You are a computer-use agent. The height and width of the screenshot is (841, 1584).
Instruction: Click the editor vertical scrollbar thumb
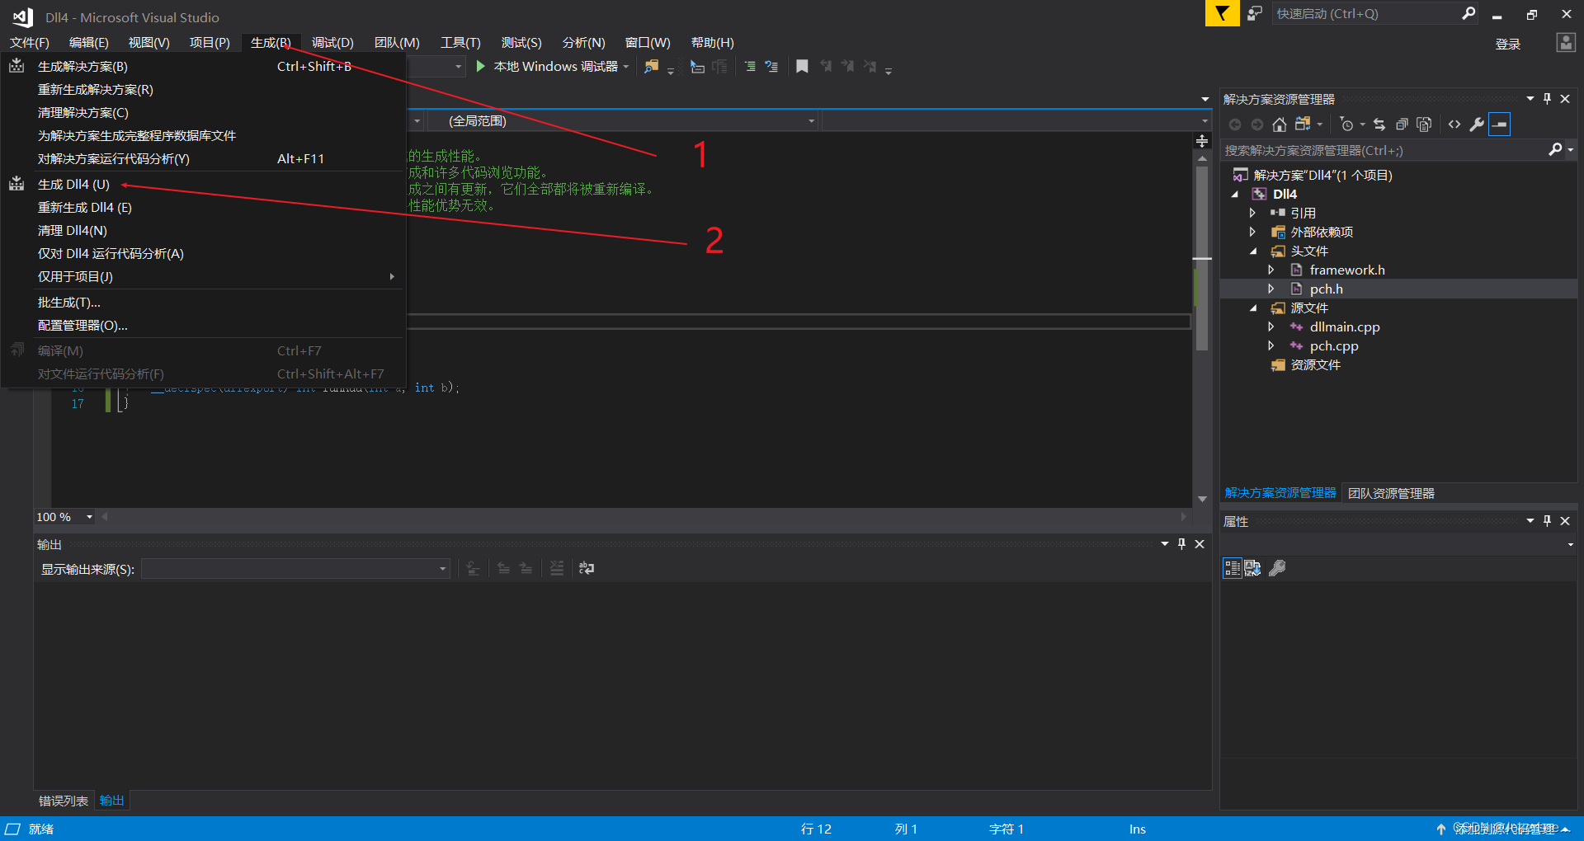[x=1202, y=258]
